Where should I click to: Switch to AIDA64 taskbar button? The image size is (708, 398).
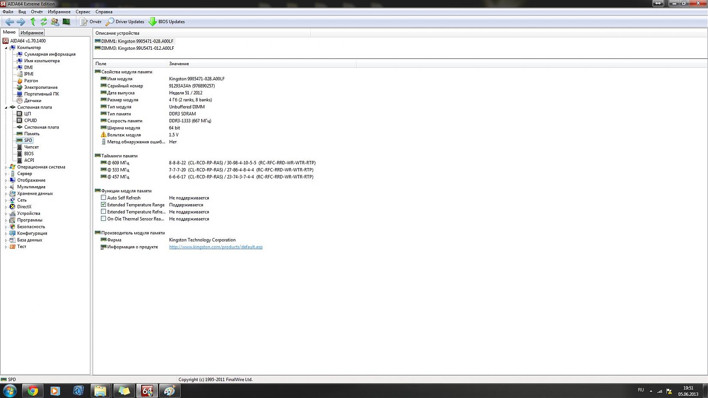pos(147,391)
